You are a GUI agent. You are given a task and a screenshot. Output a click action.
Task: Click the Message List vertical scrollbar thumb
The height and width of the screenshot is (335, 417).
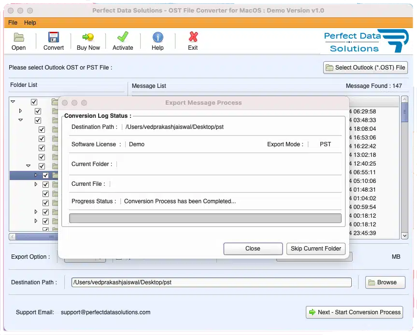pyautogui.click(x=404, y=112)
